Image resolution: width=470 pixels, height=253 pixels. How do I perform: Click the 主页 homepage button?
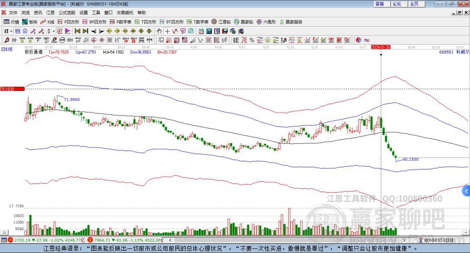417,4
